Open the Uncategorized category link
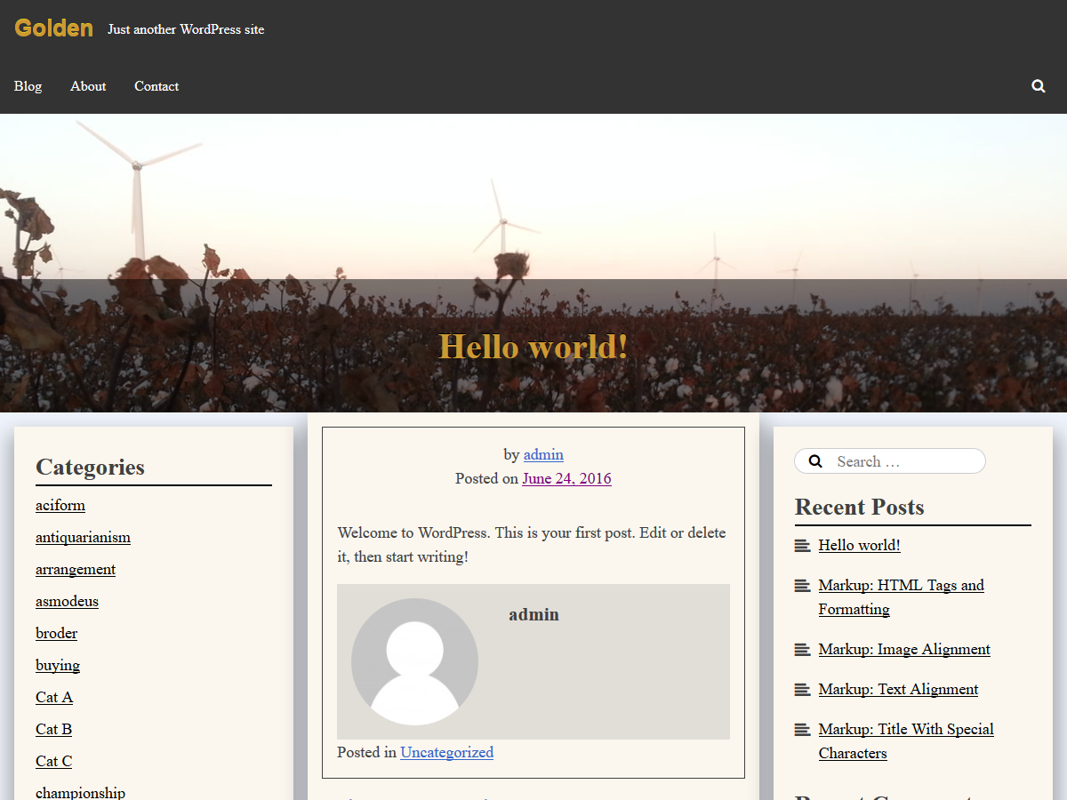 pyautogui.click(x=446, y=752)
